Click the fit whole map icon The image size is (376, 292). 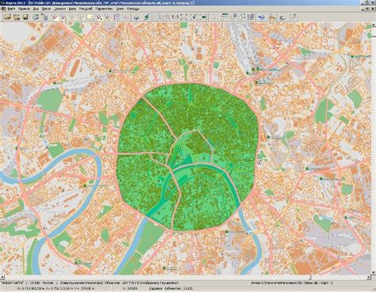[184, 17]
